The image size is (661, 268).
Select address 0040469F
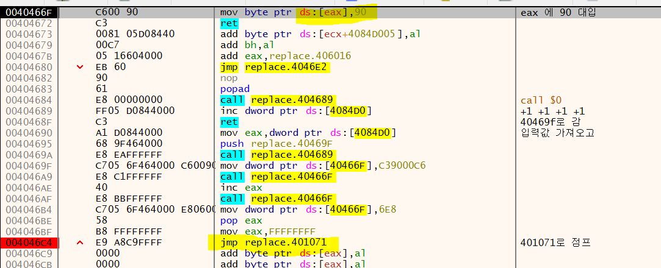coord(29,166)
